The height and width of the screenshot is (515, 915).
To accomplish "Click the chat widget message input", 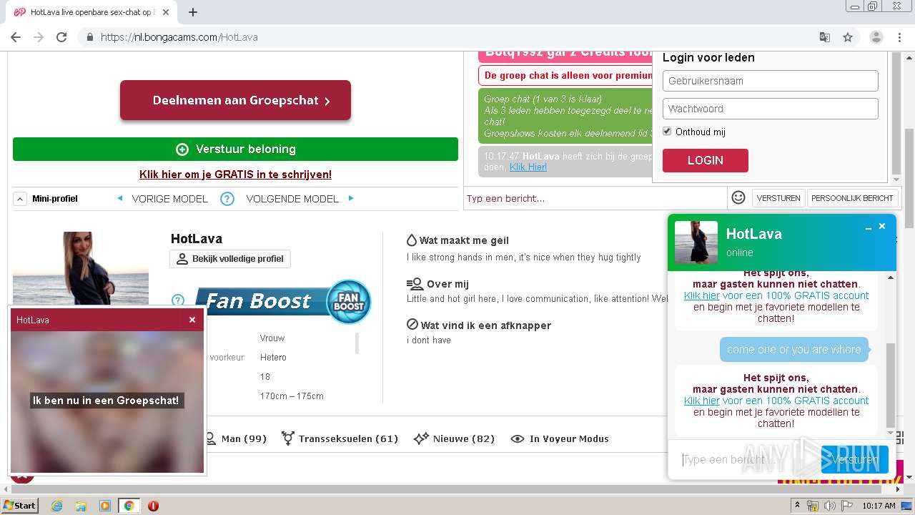I will tap(747, 459).
